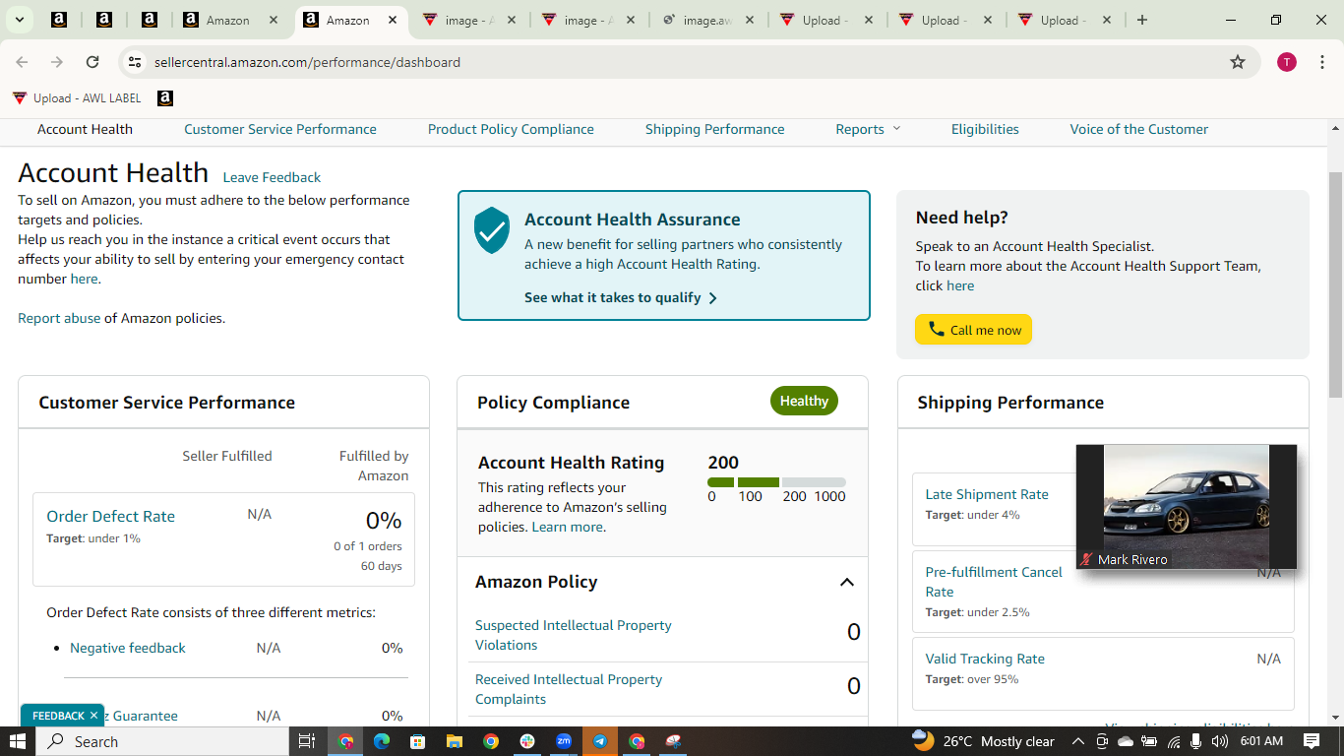Click the emergency contact number here link
Image resolution: width=1344 pixels, height=756 pixels.
tap(85, 279)
